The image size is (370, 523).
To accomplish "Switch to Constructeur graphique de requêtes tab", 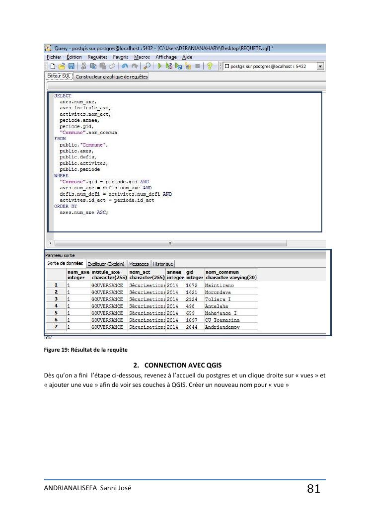I will point(112,76).
